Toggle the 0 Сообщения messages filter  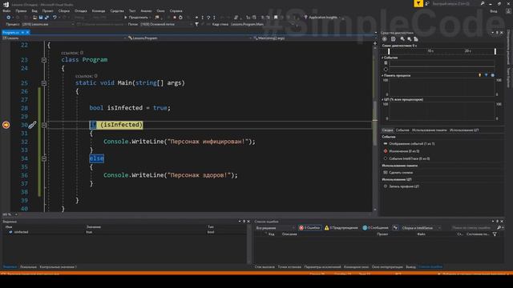376,227
